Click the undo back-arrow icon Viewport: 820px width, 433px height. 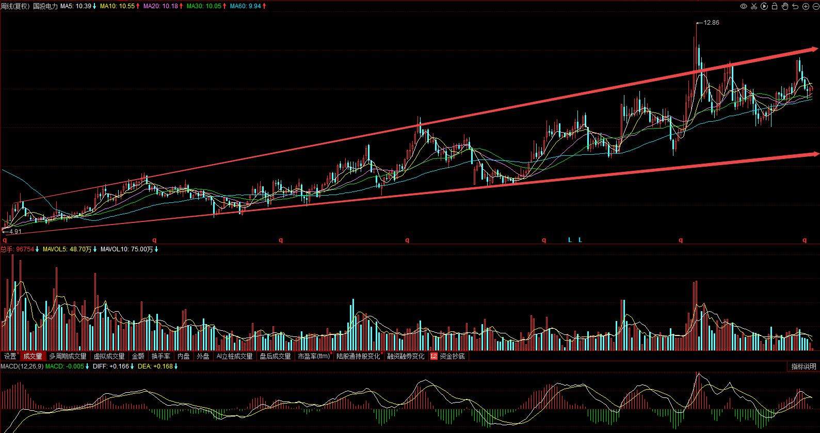795,6
